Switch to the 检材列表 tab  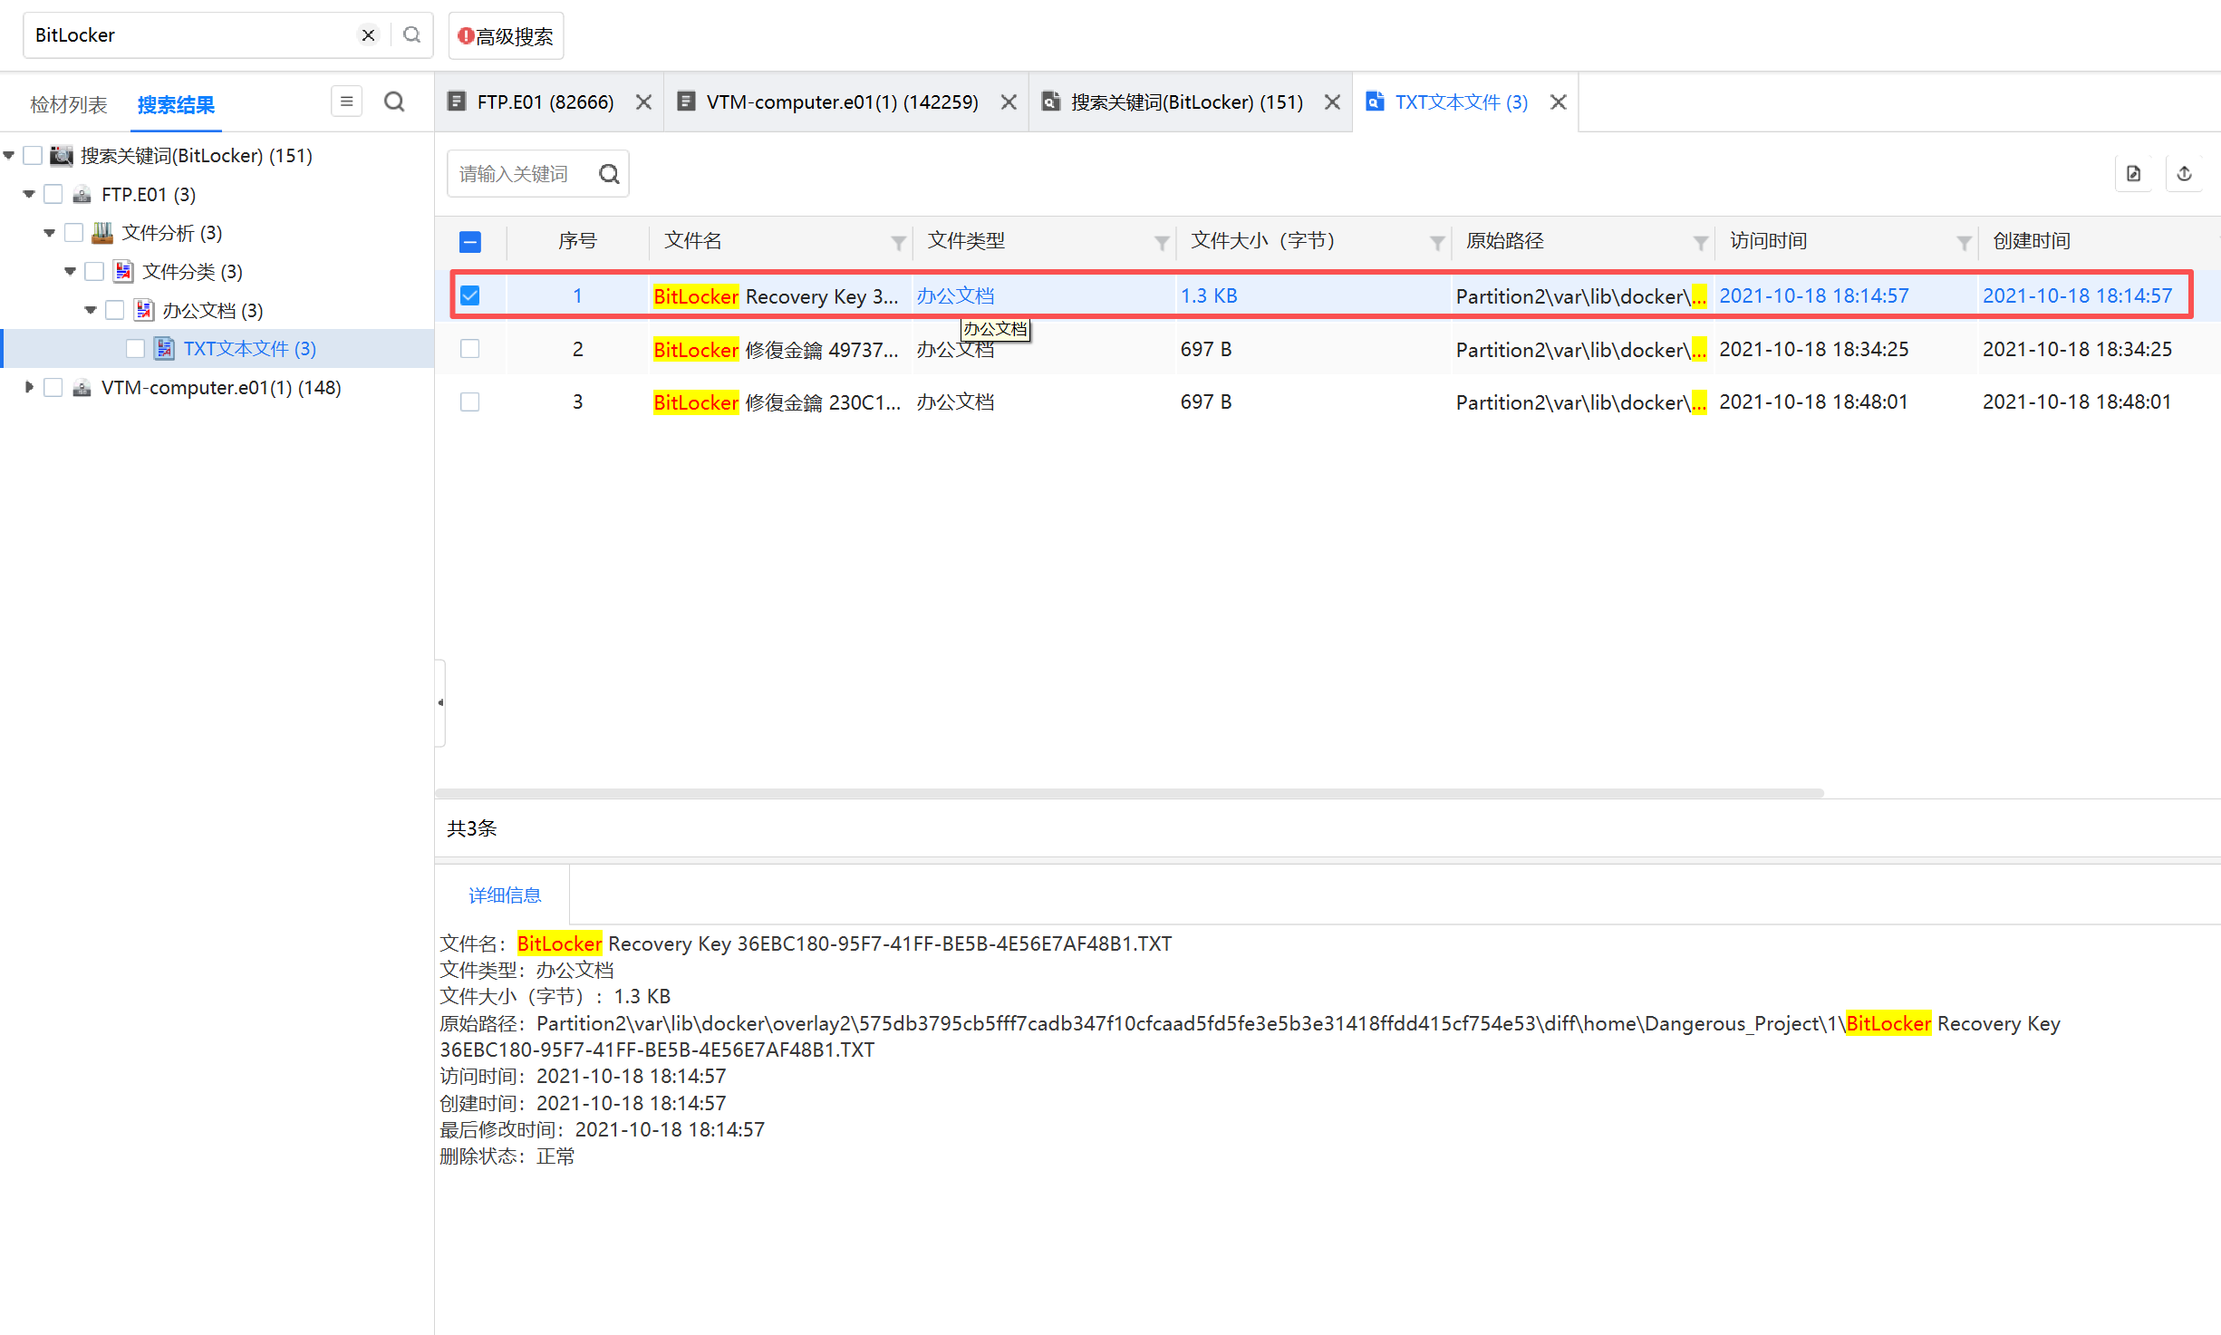(x=69, y=105)
